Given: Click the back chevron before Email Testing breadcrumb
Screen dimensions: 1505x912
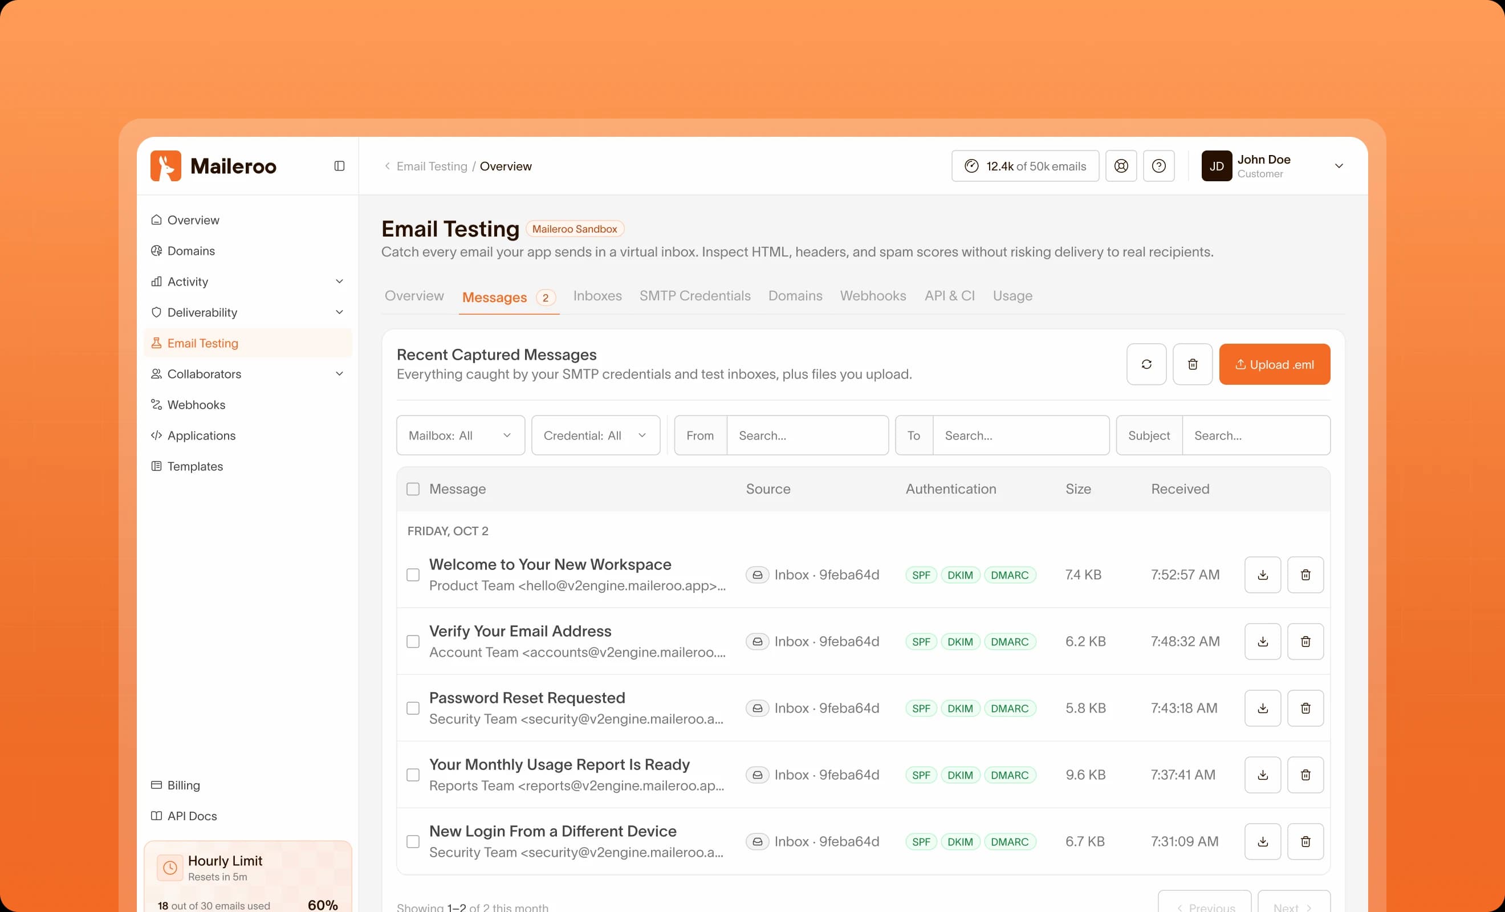Looking at the screenshot, I should [387, 166].
